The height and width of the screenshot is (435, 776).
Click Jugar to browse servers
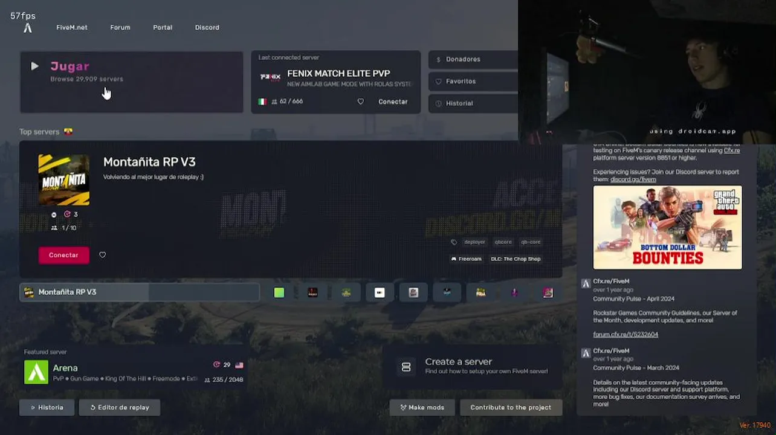[x=131, y=82]
